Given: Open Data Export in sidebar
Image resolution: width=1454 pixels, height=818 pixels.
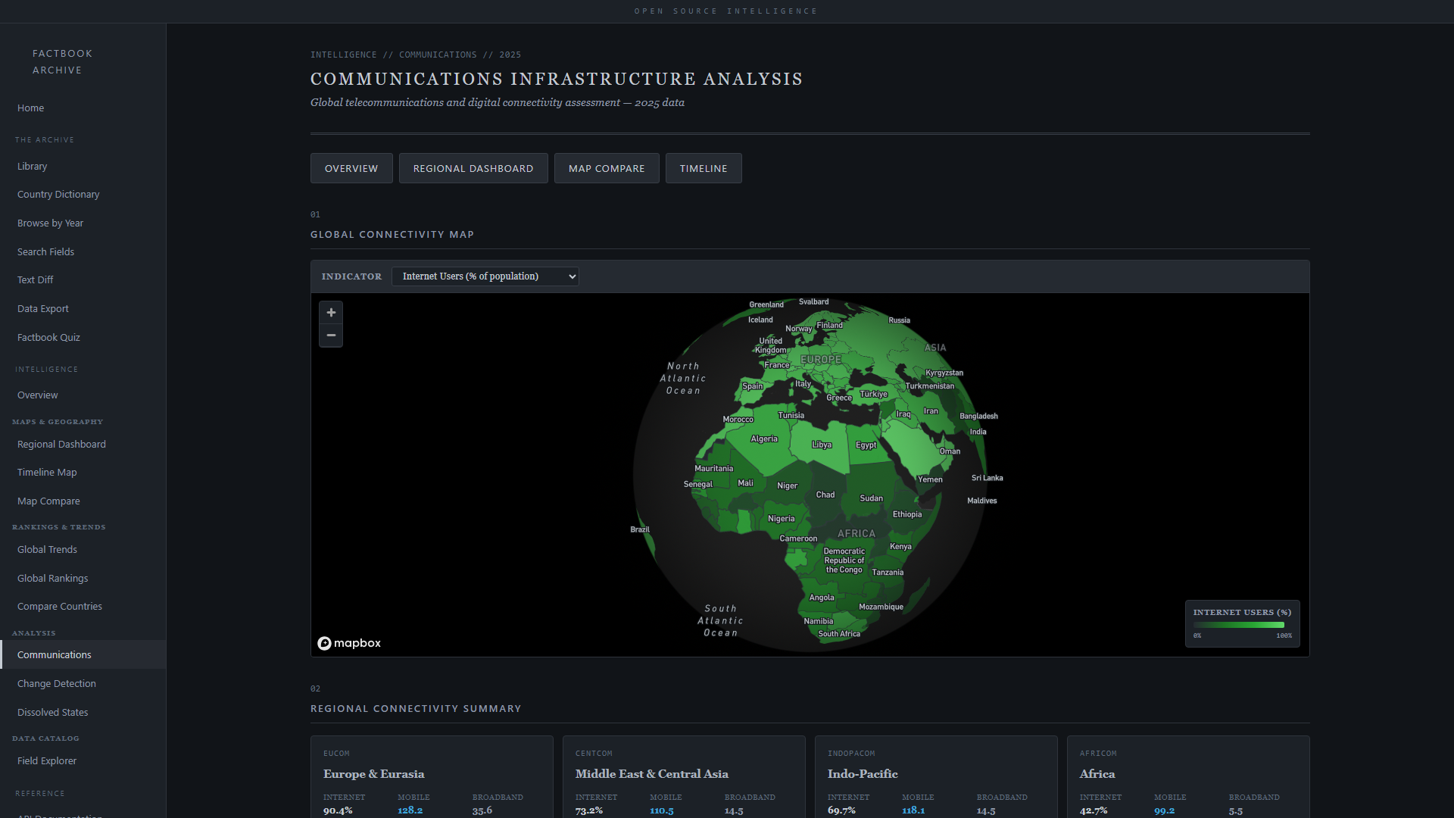Looking at the screenshot, I should 43,309.
